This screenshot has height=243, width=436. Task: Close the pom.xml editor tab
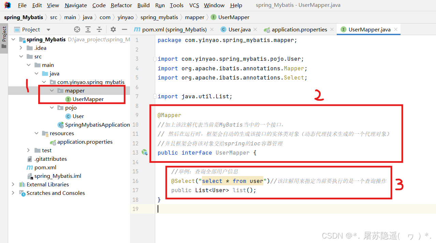pyautogui.click(x=212, y=30)
